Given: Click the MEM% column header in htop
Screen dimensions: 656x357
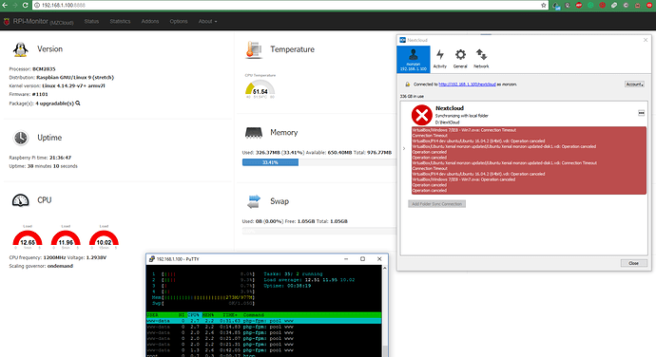Looking at the screenshot, I should tap(208, 315).
